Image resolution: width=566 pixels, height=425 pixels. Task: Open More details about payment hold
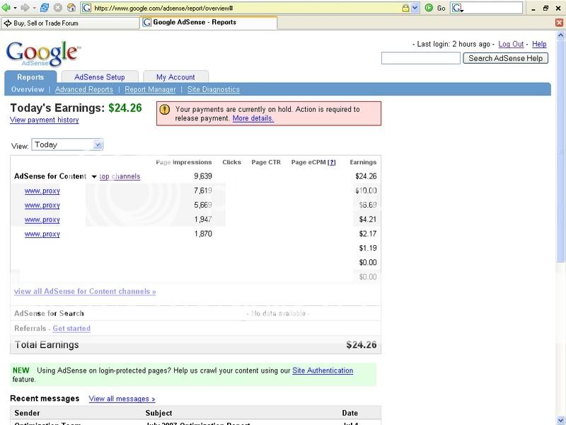[x=253, y=118]
